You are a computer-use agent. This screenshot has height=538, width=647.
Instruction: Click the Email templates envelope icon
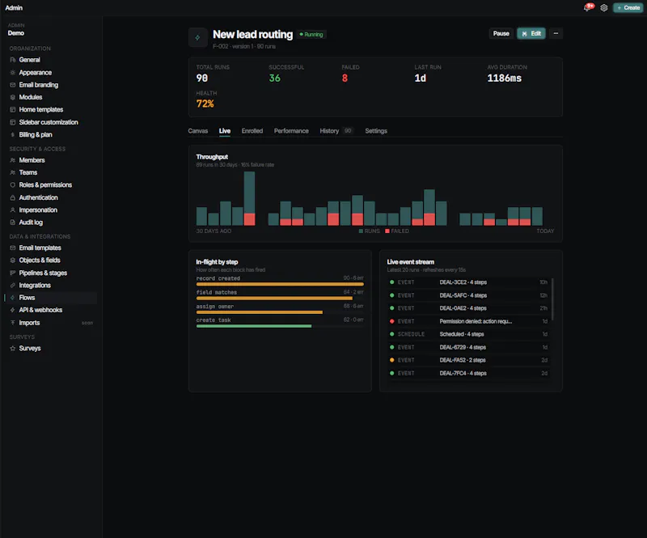coord(13,248)
